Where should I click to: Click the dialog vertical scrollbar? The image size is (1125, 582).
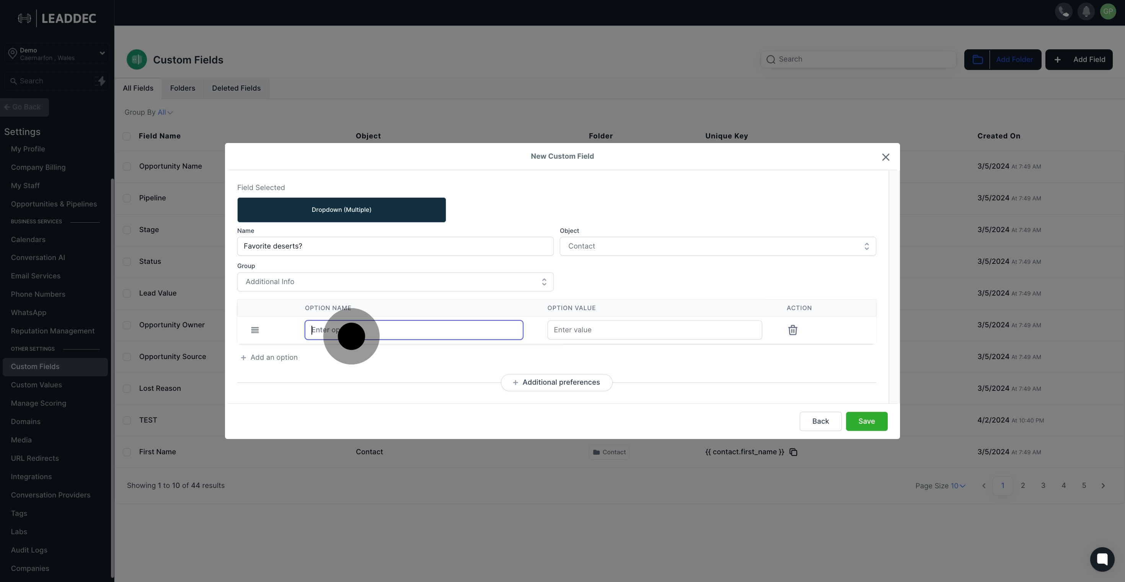pos(893,287)
